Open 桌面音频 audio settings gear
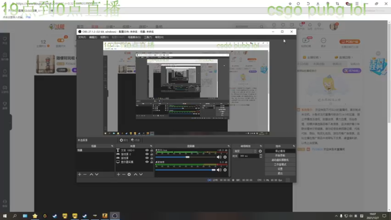Image resolution: width=391 pixels, height=220 pixels. pos(225,170)
